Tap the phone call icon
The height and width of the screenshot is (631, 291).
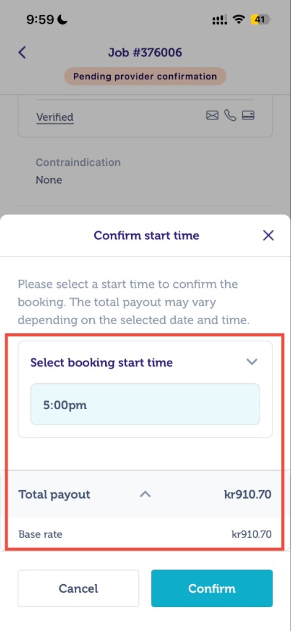230,116
